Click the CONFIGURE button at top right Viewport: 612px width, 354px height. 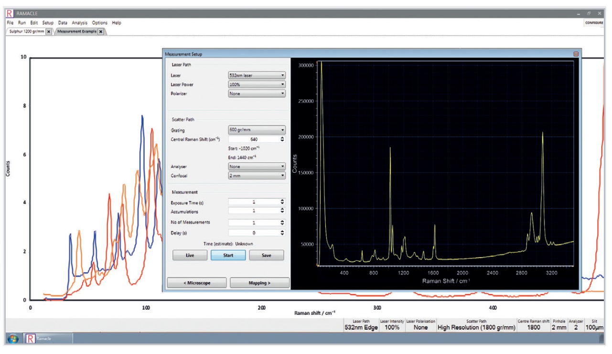click(x=593, y=23)
